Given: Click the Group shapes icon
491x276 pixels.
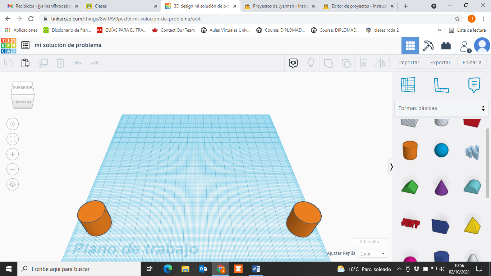Looking at the screenshot, I should tap(329, 63).
